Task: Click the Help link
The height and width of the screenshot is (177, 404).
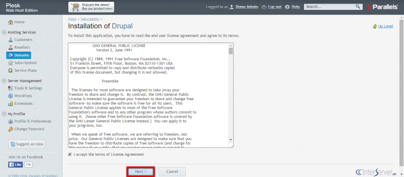Action: [x=296, y=7]
